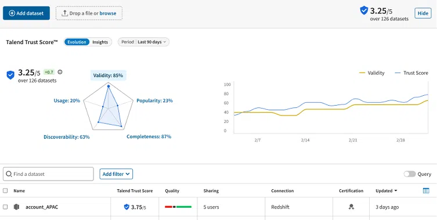Sort by the Updated column arrow

[395, 191]
